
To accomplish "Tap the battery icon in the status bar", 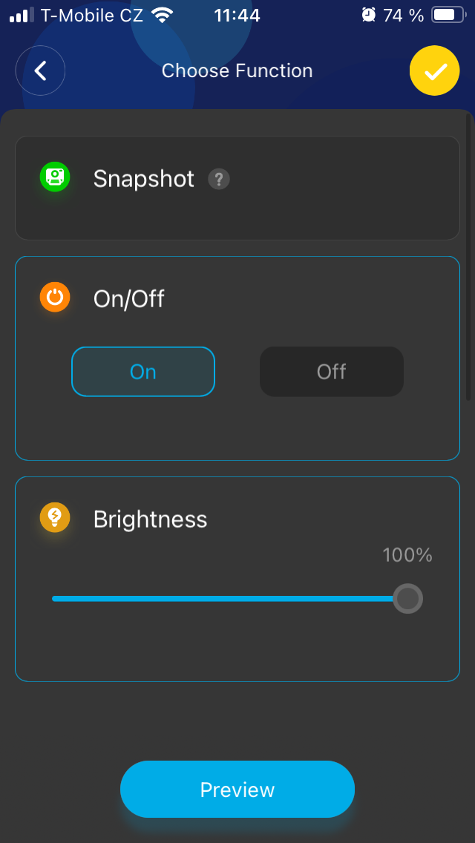I will (x=448, y=15).
